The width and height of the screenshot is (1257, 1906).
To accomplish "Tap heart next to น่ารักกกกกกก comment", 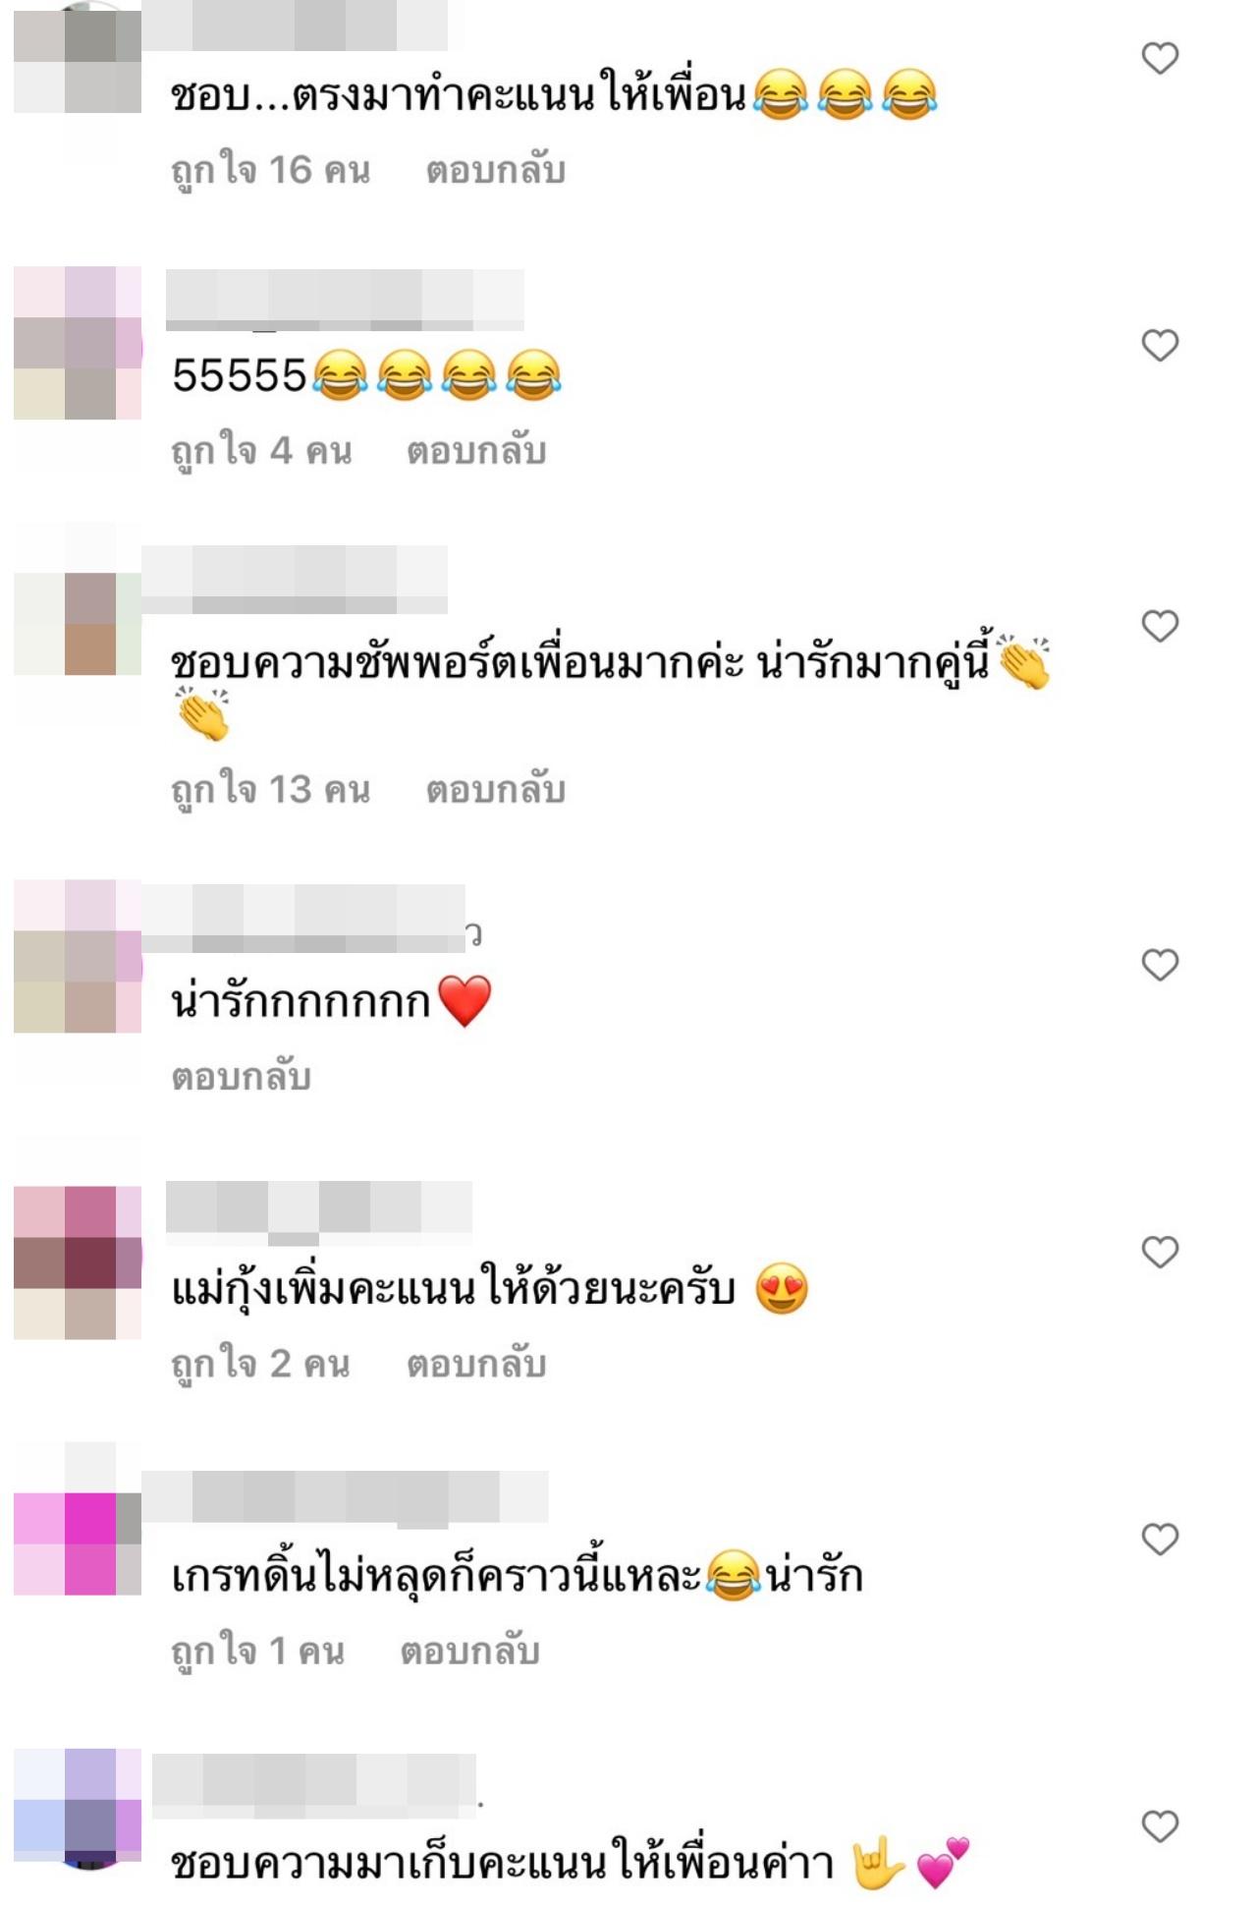I will coord(1160,966).
